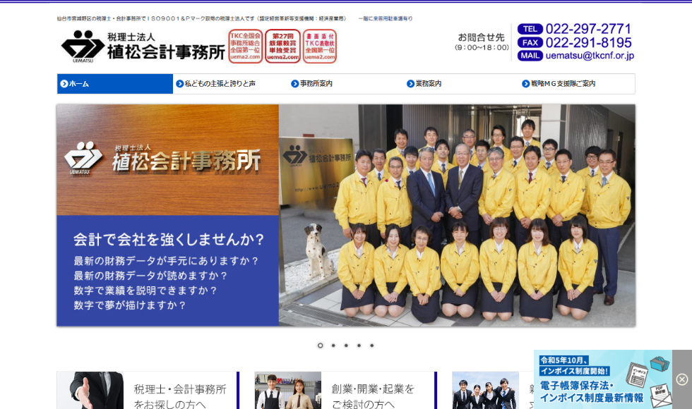Viewport: 692px width, 409px height.
Task: Click the 電子帳簿保存法・インボイス制度最新情報 banner
Action: pos(602,379)
